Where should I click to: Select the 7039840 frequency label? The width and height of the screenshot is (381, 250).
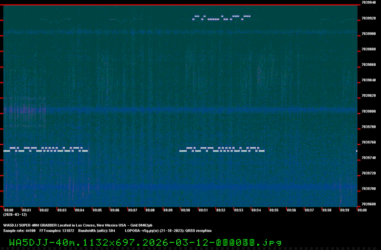[369, 80]
